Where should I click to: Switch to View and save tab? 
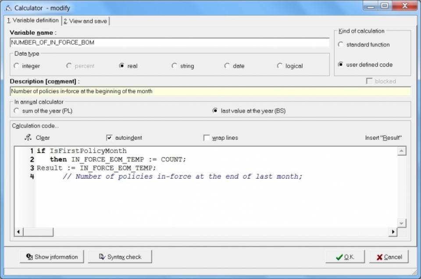tap(86, 21)
